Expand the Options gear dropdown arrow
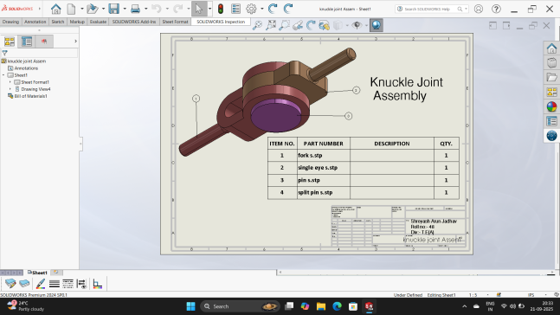Screen dimensions: 560x315 [x=261, y=9]
